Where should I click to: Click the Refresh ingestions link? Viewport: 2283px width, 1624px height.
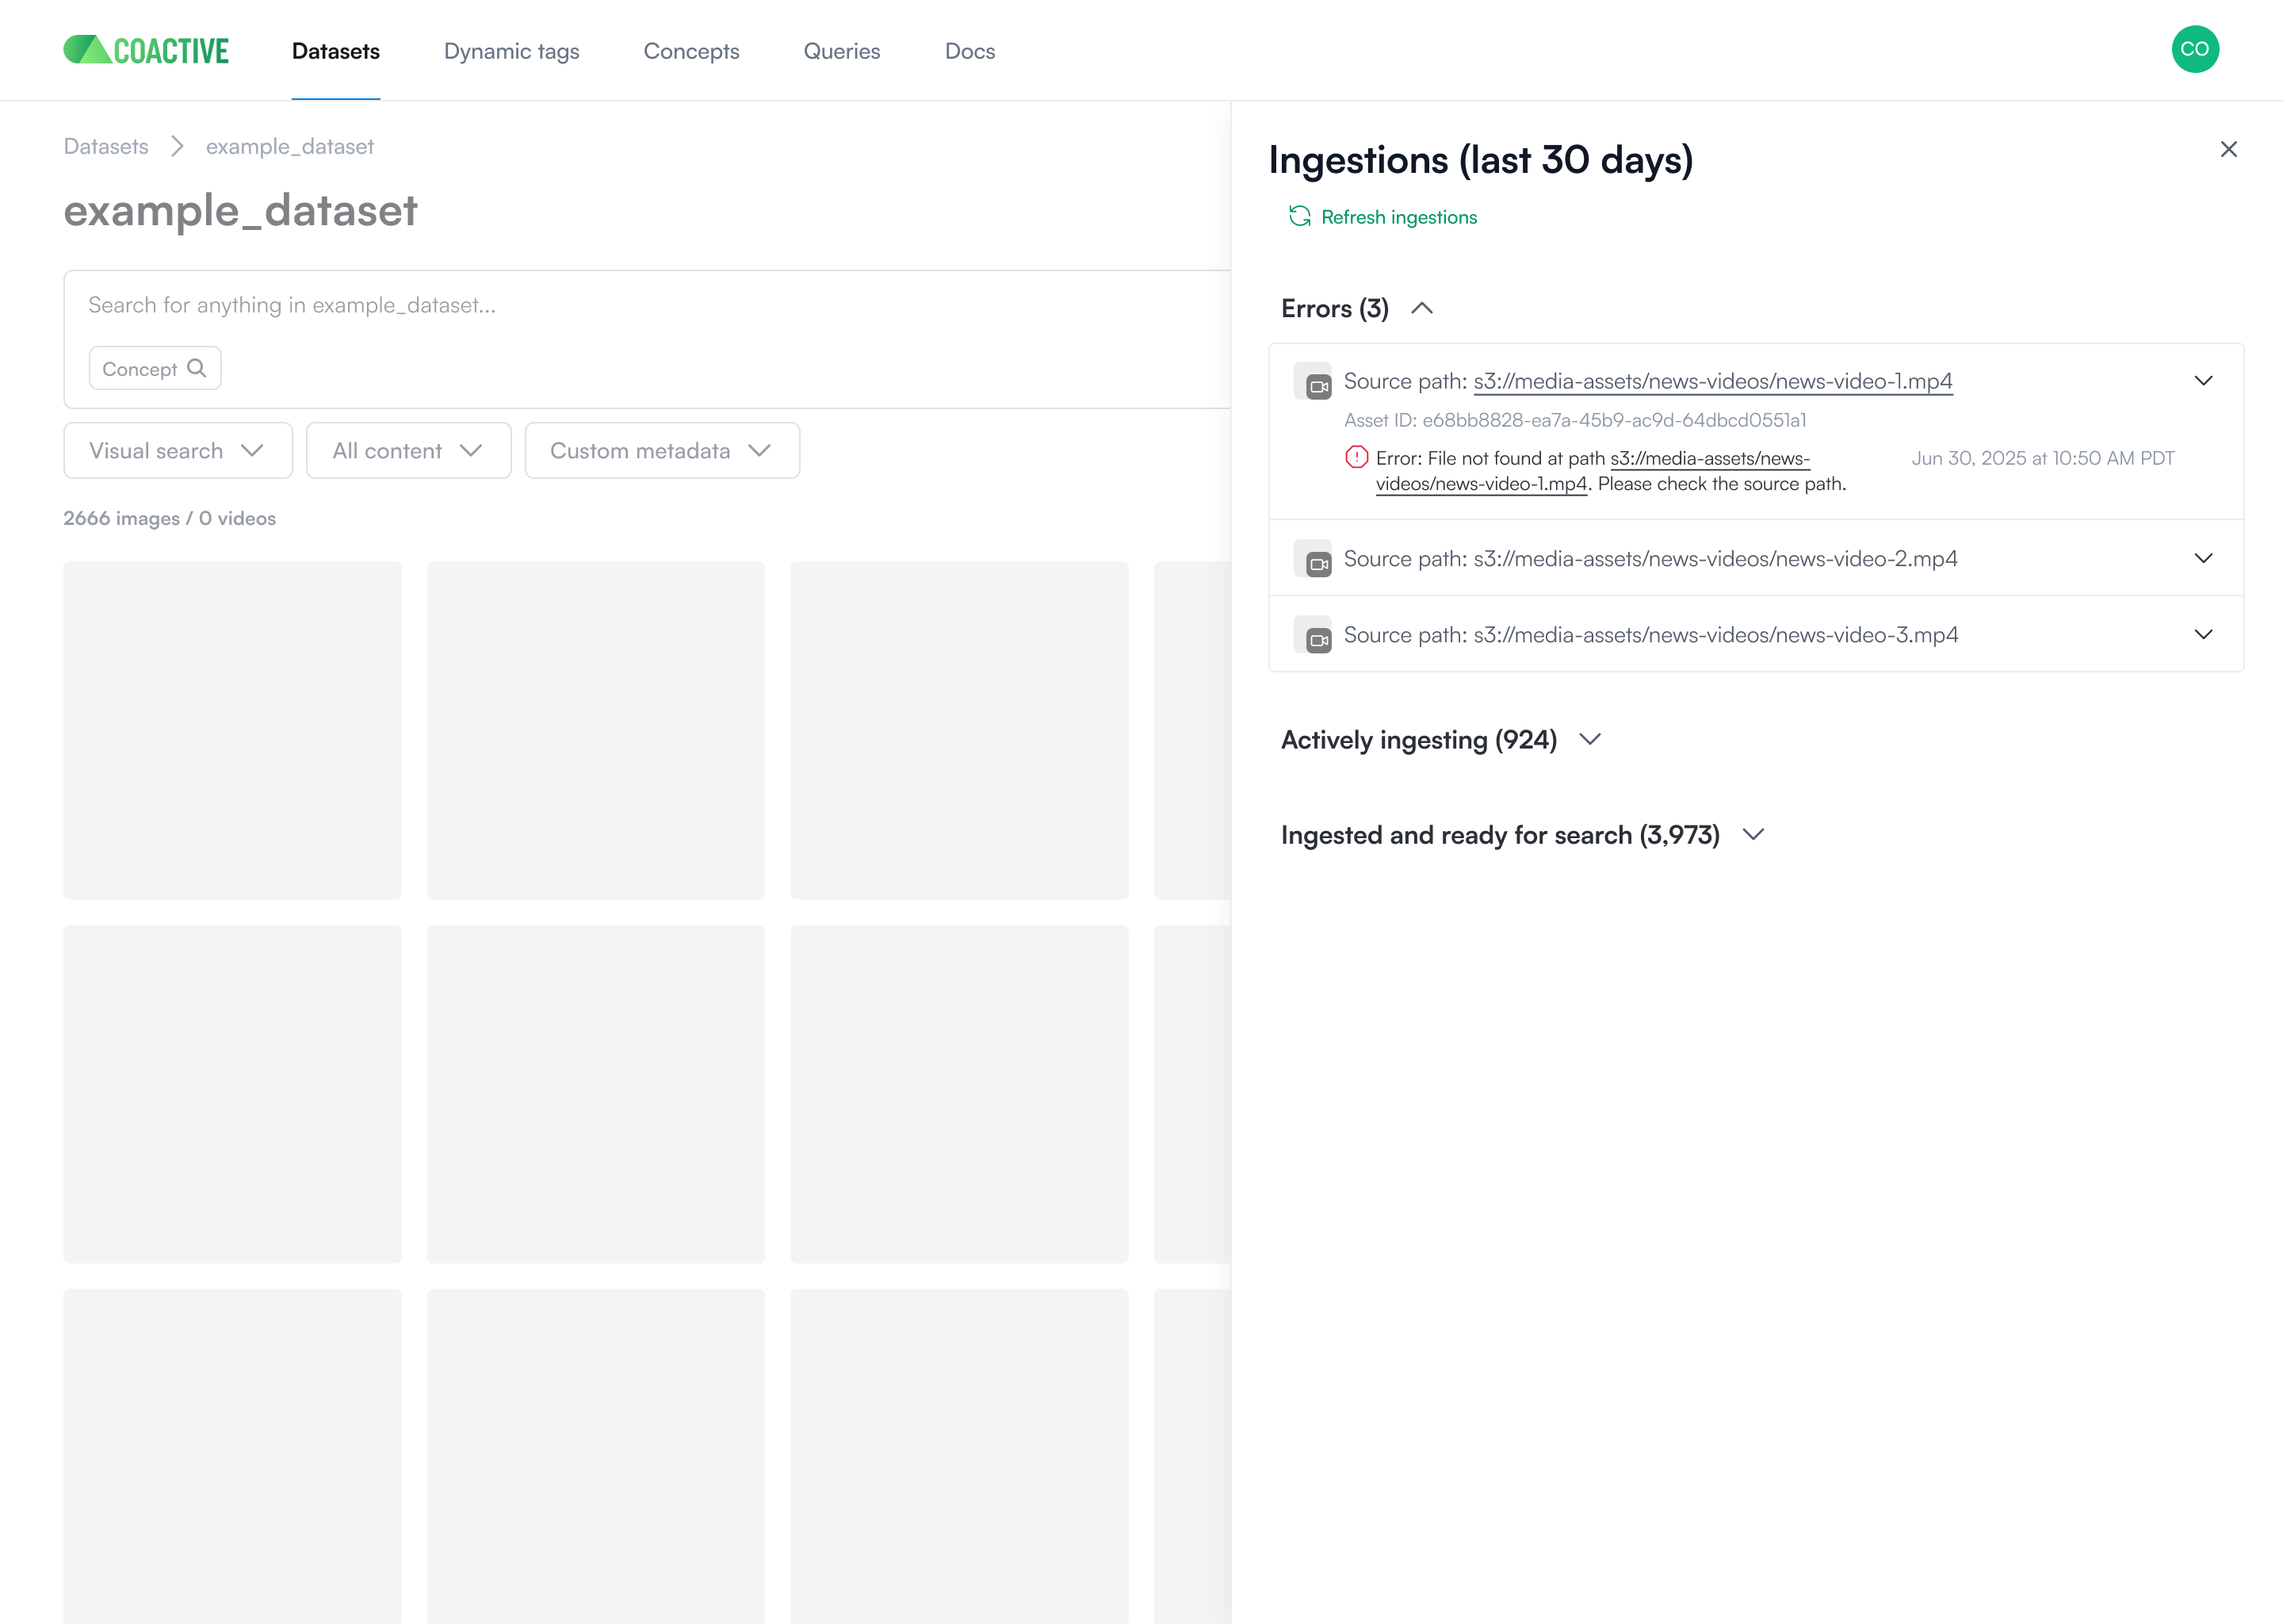[x=1398, y=216]
